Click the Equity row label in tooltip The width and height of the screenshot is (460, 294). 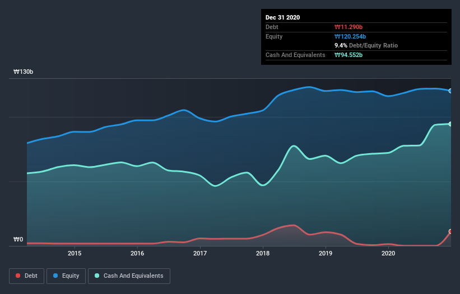click(x=274, y=36)
